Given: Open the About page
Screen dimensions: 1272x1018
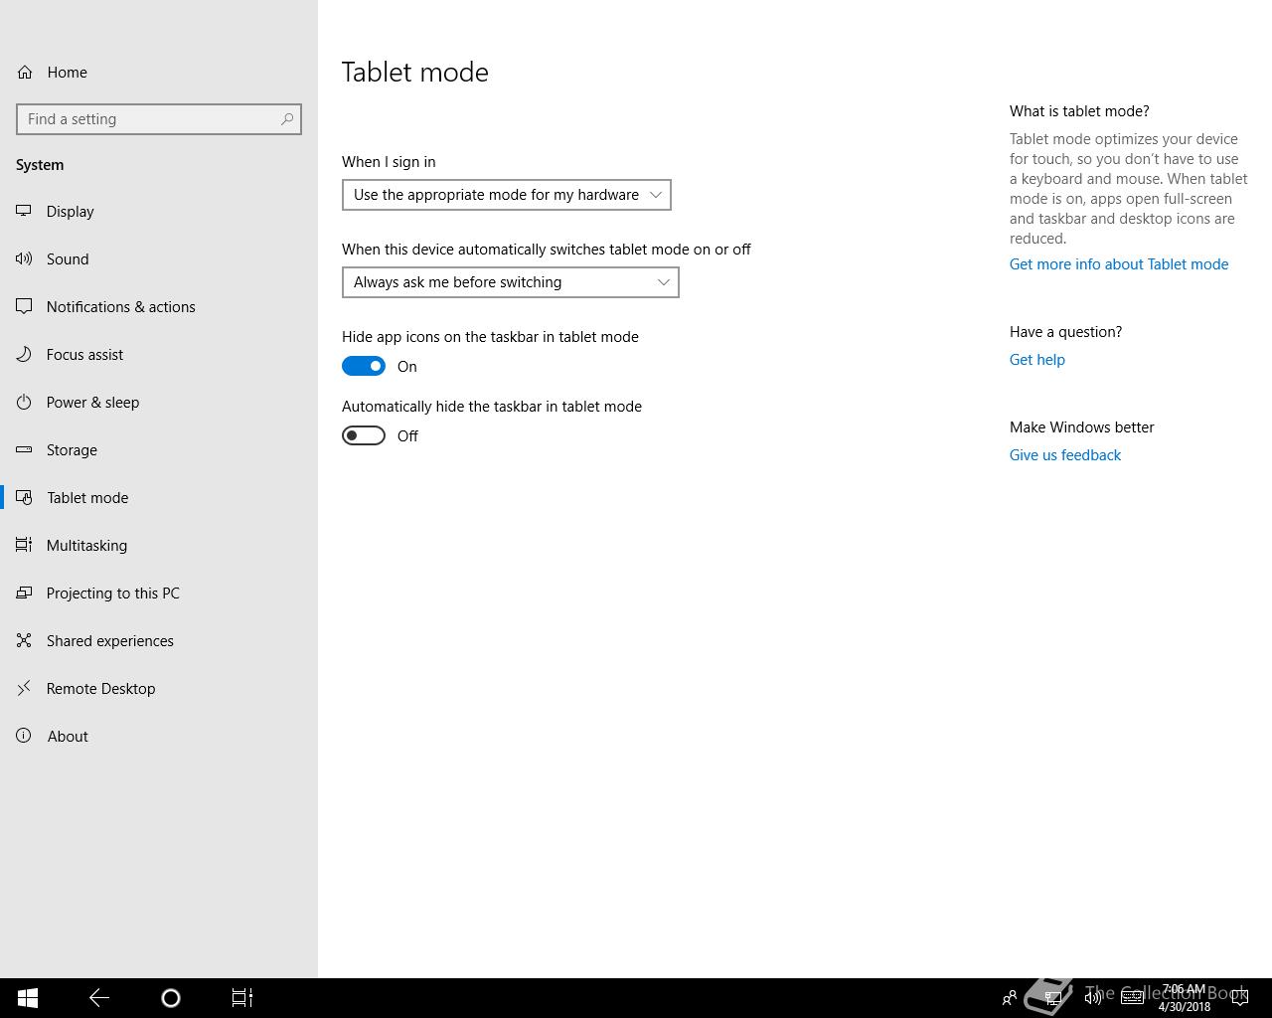Looking at the screenshot, I should pyautogui.click(x=159, y=736).
